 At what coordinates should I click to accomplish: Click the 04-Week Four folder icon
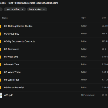click(x=1, y=80)
